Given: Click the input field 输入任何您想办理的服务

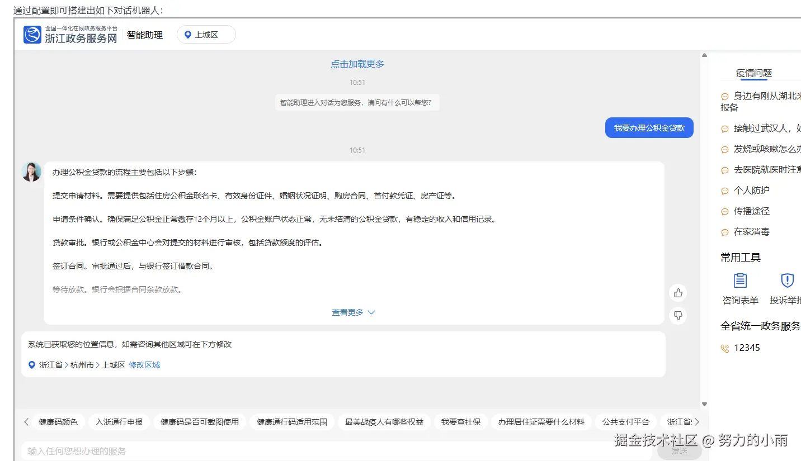Looking at the screenshot, I should 337,451.
